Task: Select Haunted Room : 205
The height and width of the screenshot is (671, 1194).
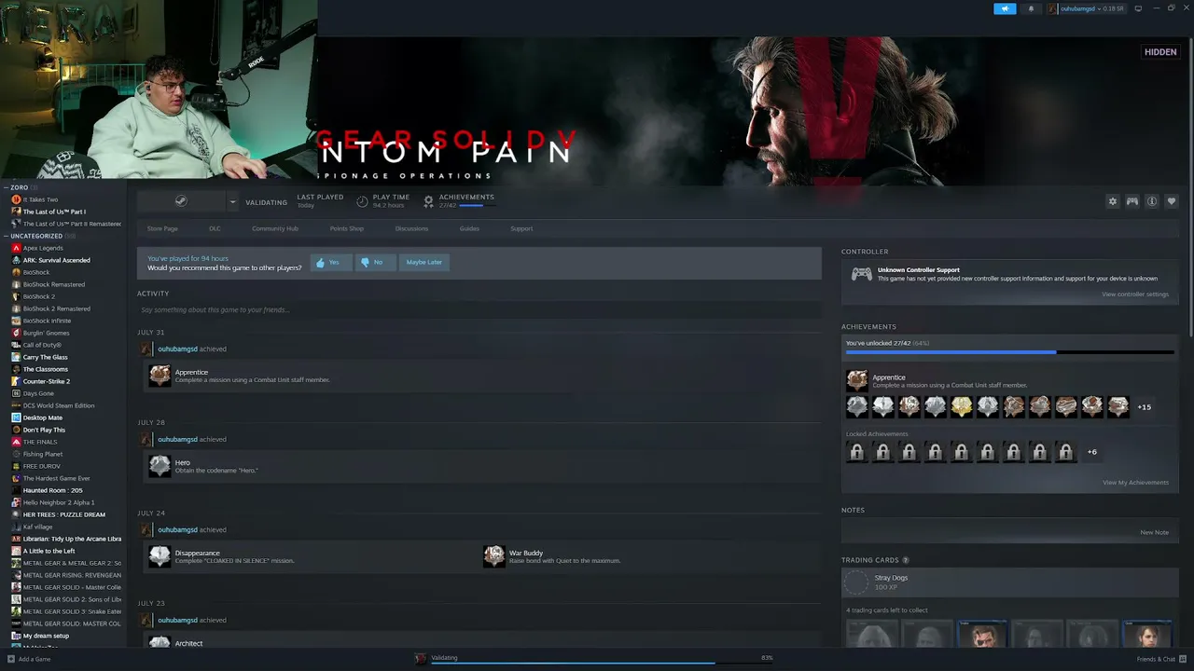Action: 52,490
